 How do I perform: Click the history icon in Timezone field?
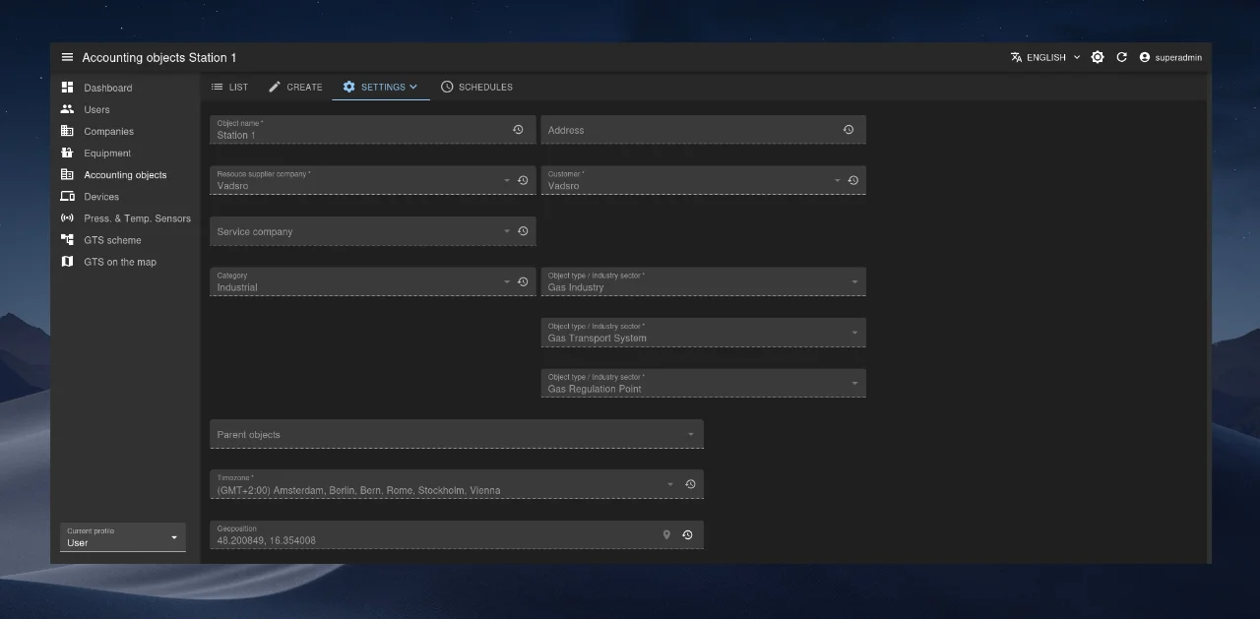click(690, 484)
